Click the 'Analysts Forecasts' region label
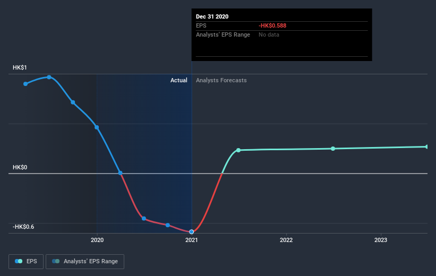436x276 pixels. click(221, 80)
